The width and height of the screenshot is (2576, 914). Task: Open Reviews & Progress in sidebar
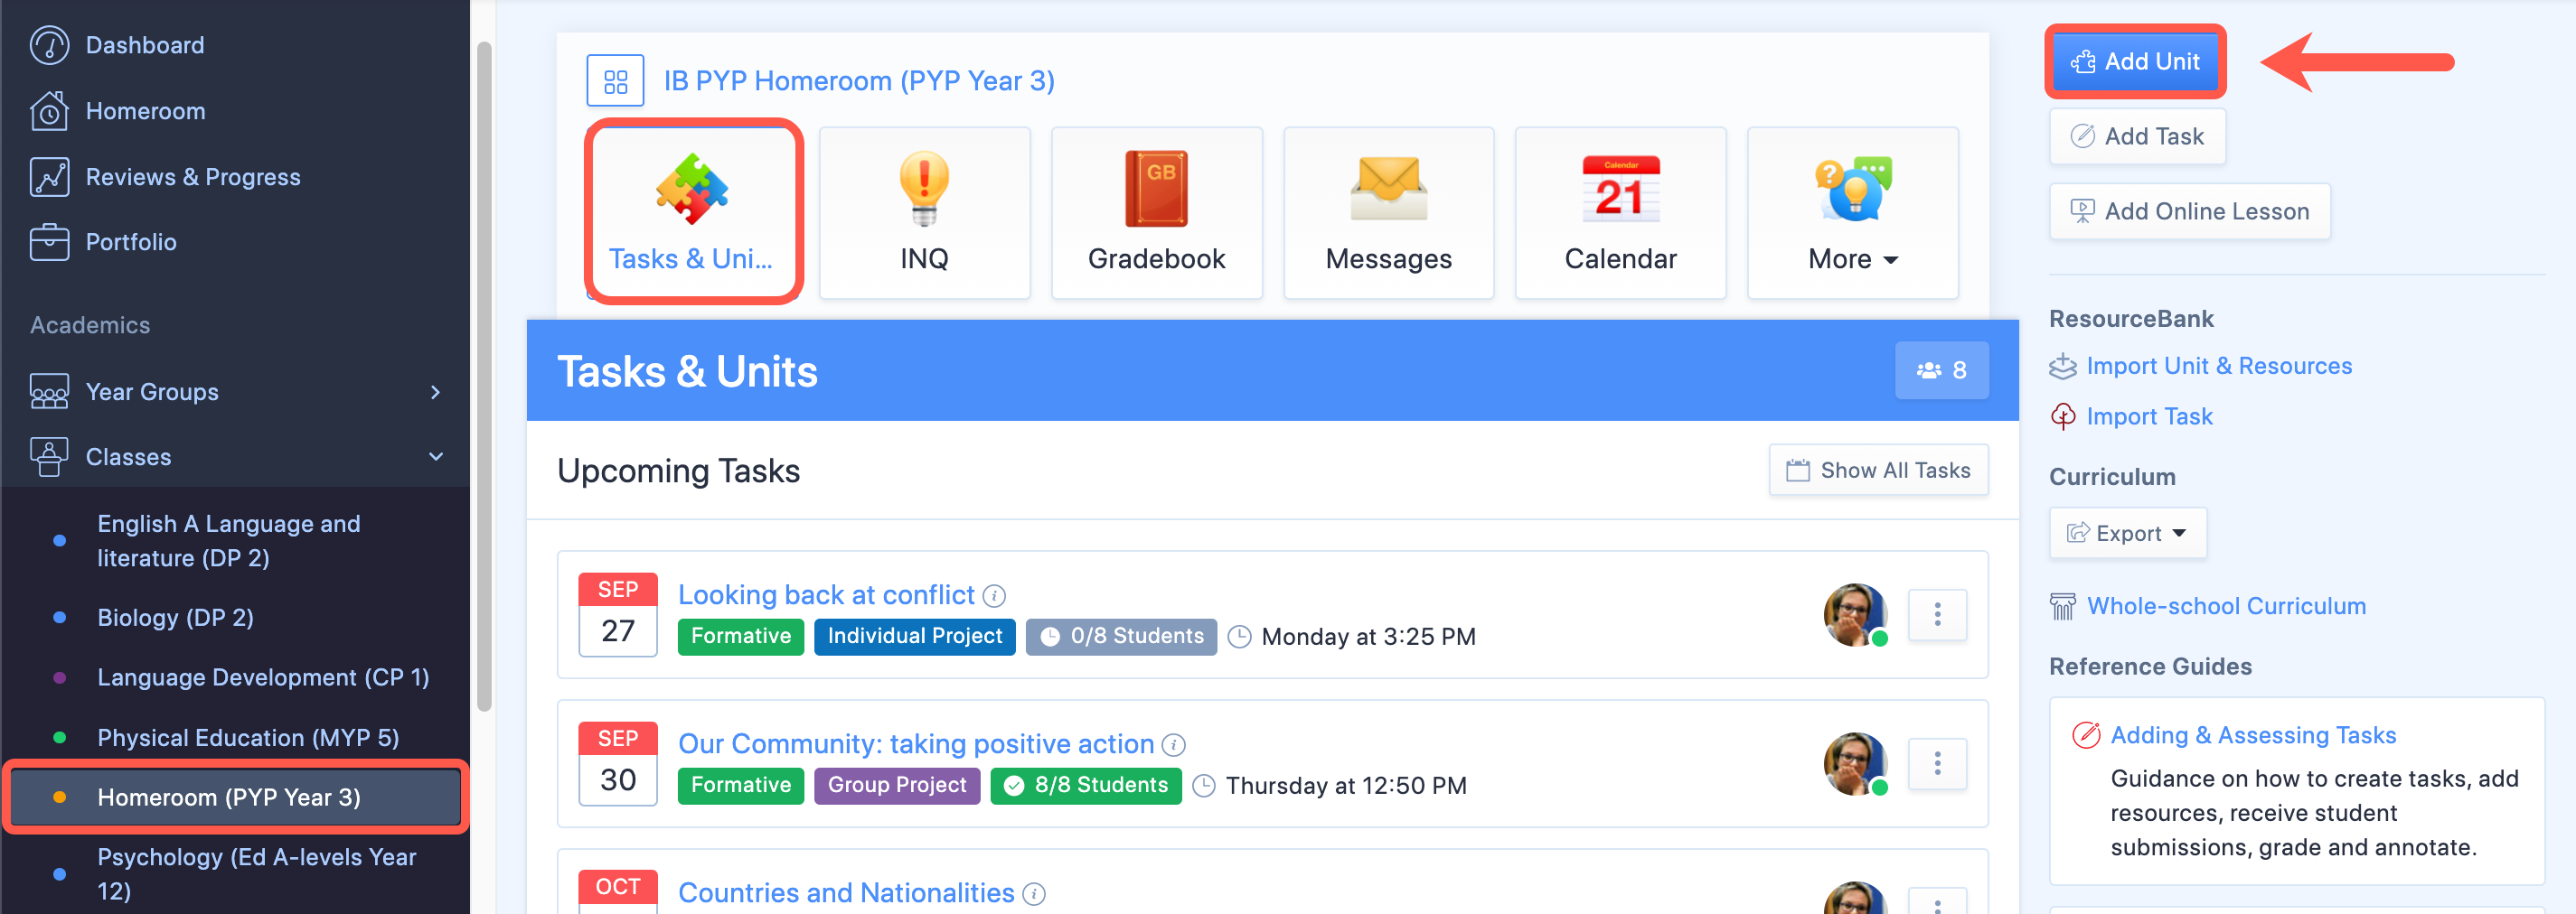click(x=193, y=176)
